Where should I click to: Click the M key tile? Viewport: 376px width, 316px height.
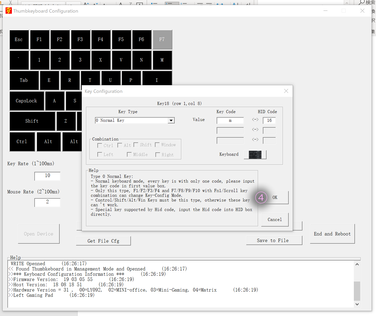pos(162,60)
